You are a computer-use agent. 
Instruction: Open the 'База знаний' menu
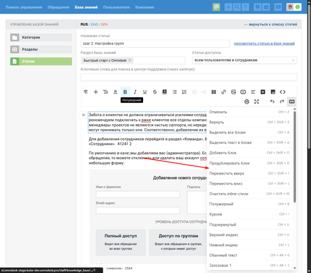[86, 7]
